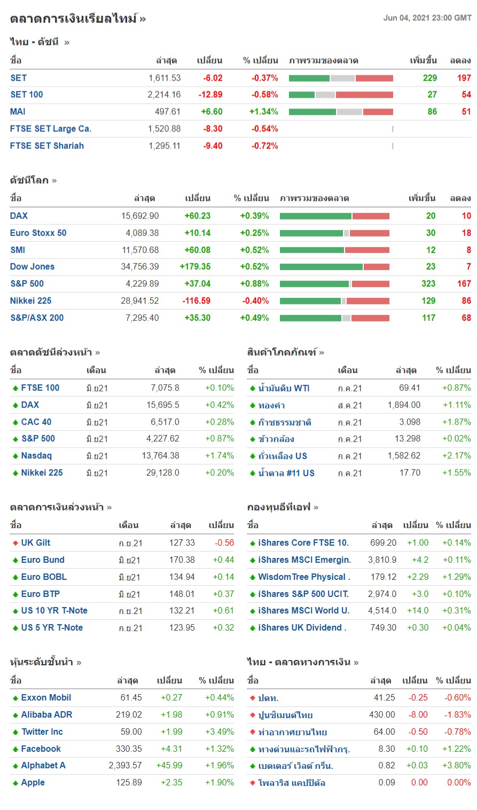Click the green arrow beside Nasdaq futures
477x810 pixels.
pyautogui.click(x=15, y=456)
